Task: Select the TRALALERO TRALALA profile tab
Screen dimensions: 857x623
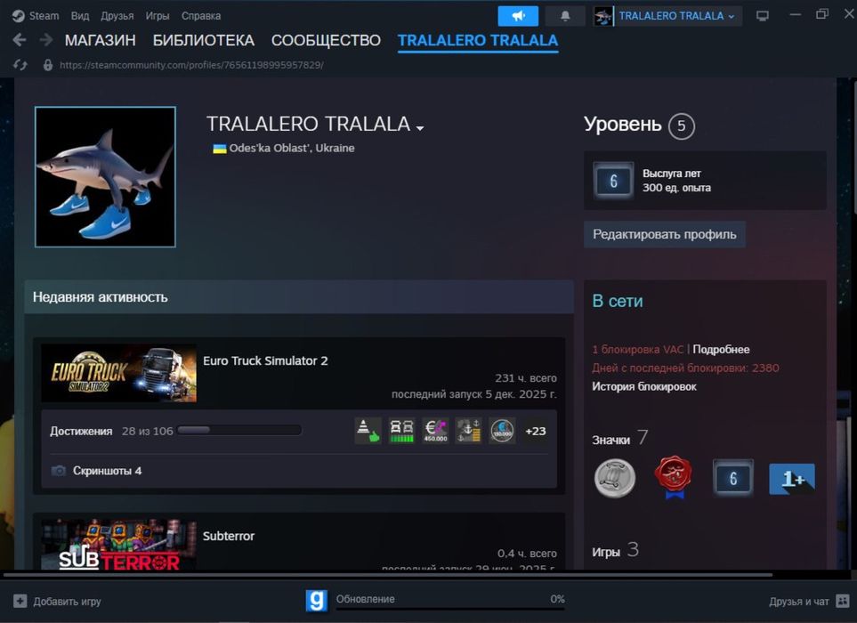Action: [x=478, y=40]
